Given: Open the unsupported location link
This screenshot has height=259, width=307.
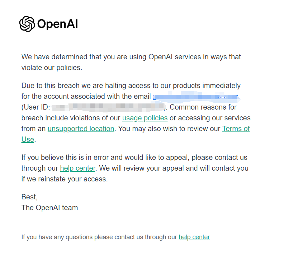Looking at the screenshot, I should point(81,129).
